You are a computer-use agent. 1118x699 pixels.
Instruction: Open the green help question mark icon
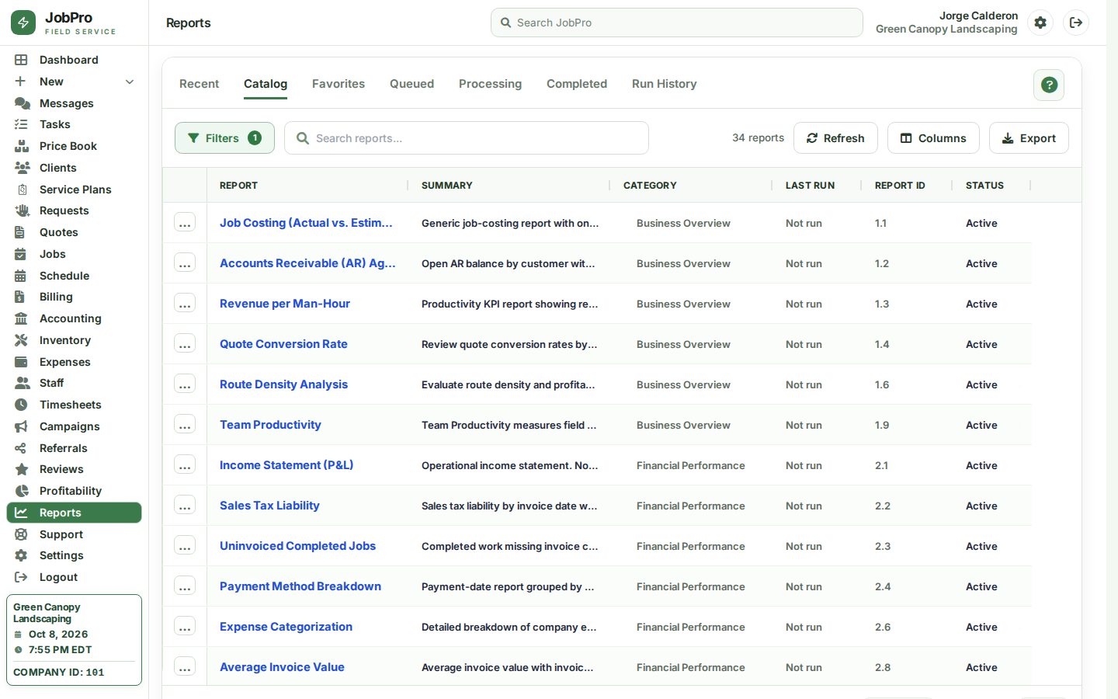1049,85
